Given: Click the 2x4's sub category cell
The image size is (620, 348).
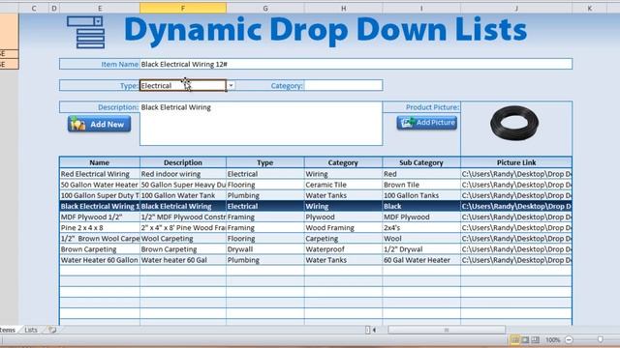Looking at the screenshot, I should pos(421,228).
